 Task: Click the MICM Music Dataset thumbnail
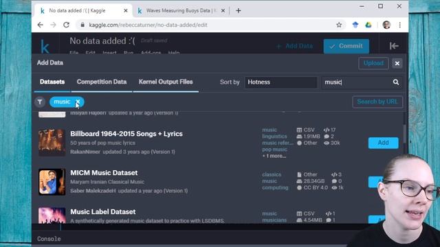[52, 182]
